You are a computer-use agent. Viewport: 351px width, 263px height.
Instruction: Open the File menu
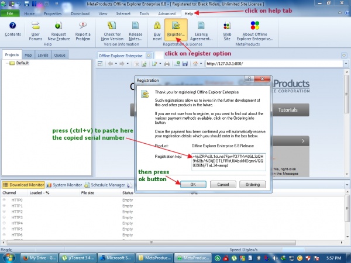10,13
